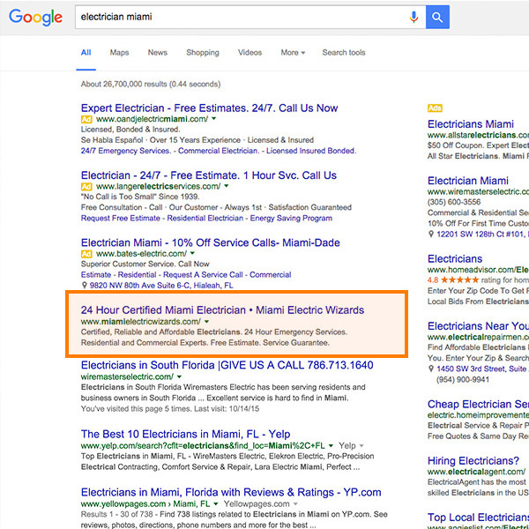The width and height of the screenshot is (529, 529).
Task: Open sidebar 'Electricians Miami' ad
Action: tap(471, 124)
